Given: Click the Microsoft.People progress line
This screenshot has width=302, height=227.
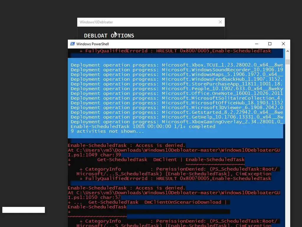Looking at the screenshot, I should tap(177, 89).
